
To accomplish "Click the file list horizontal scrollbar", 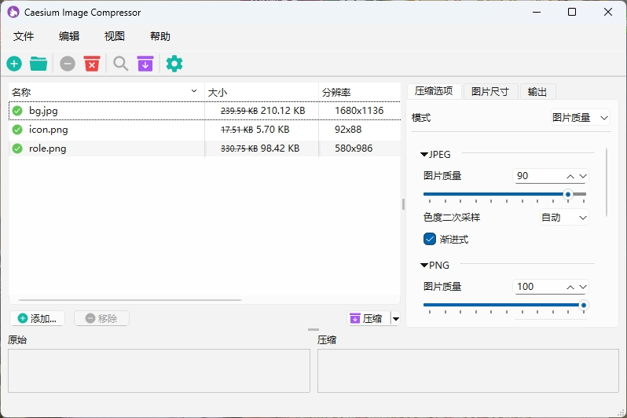I will coord(130,299).
